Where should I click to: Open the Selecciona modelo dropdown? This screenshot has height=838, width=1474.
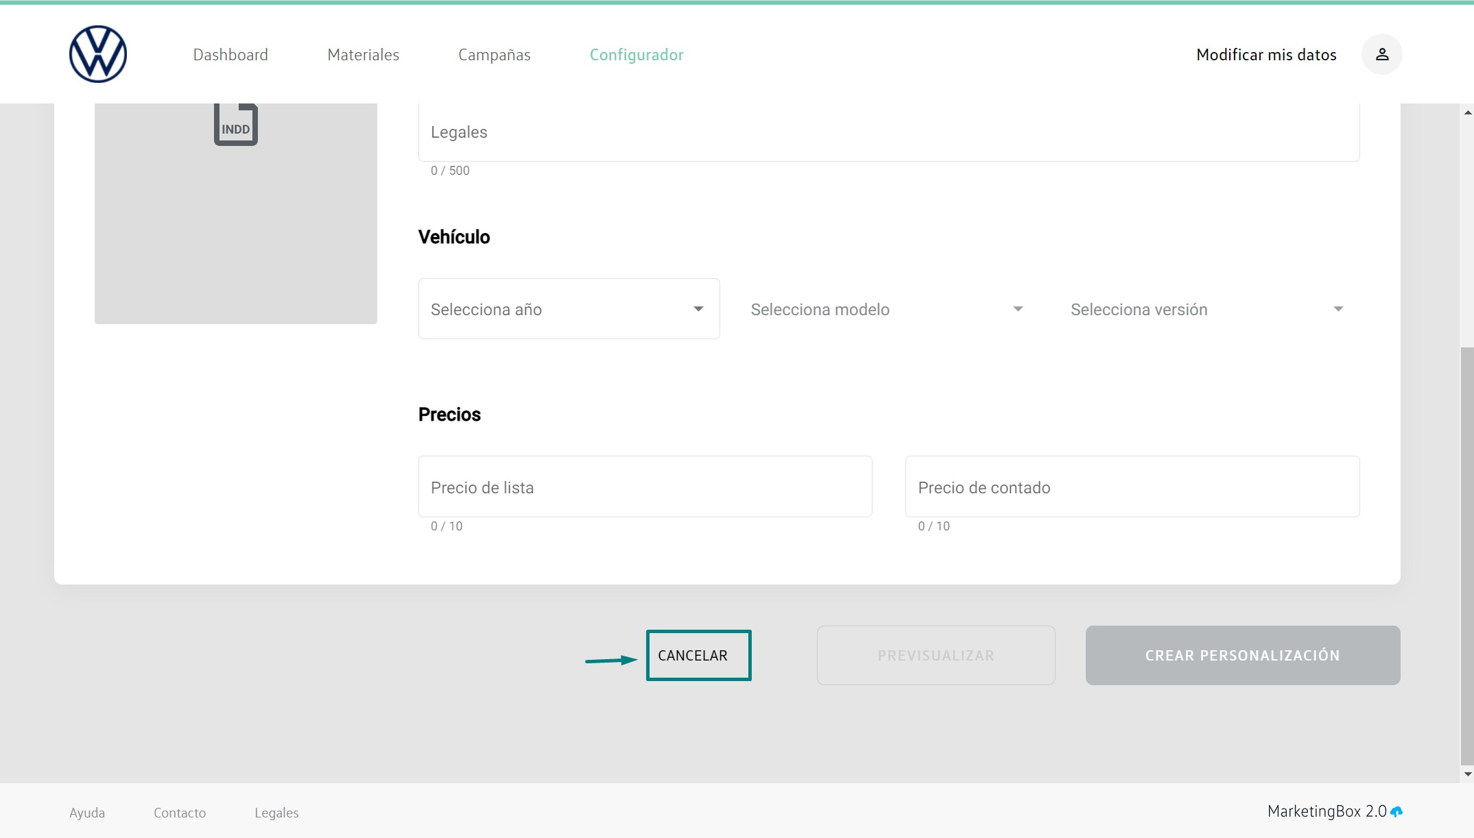pos(886,309)
